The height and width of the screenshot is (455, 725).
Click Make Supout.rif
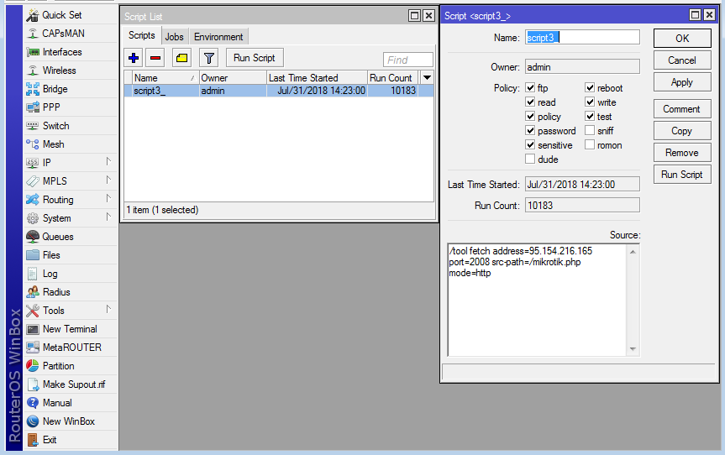[71, 384]
